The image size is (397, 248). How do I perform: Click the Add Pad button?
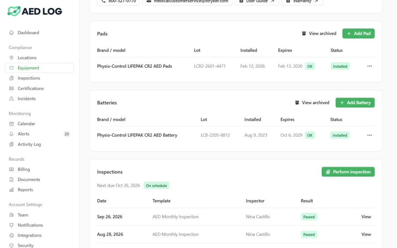click(358, 33)
